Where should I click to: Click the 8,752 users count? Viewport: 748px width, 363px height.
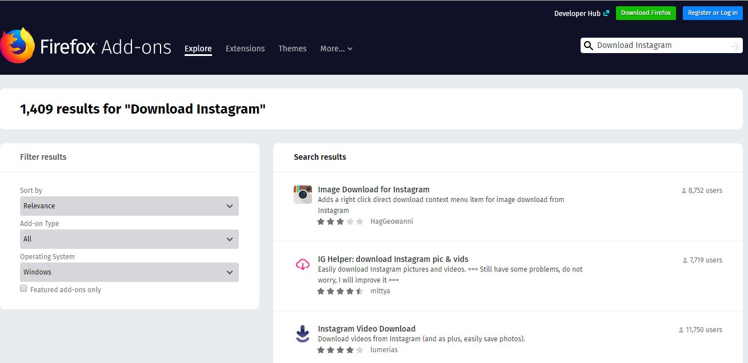click(x=705, y=191)
